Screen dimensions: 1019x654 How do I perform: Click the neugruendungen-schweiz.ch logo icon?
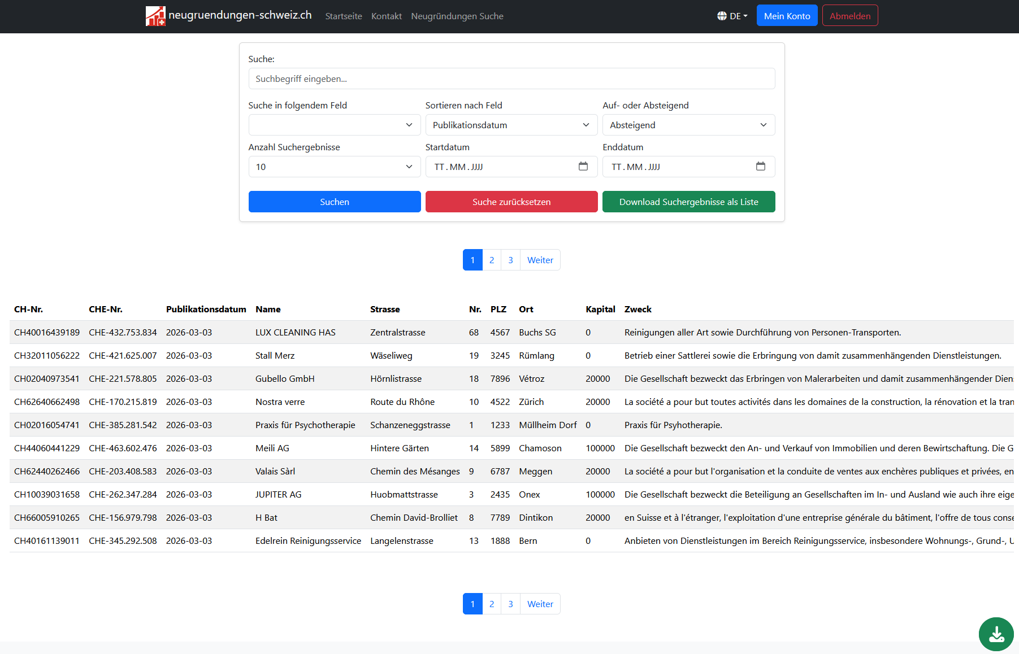[x=155, y=16]
